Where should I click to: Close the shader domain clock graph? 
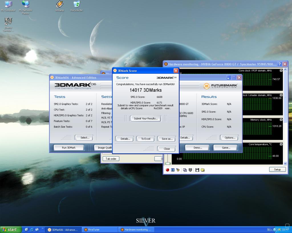point(281,95)
